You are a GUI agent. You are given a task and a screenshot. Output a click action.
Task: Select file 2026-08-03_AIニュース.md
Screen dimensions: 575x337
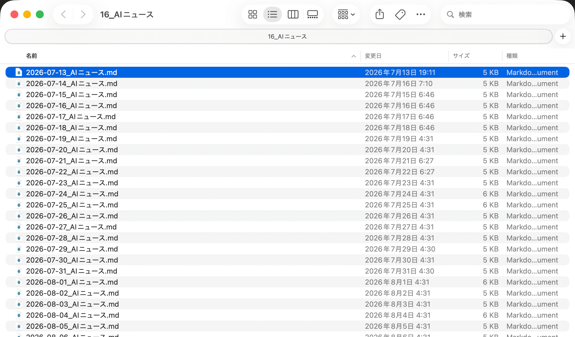click(x=287, y=304)
